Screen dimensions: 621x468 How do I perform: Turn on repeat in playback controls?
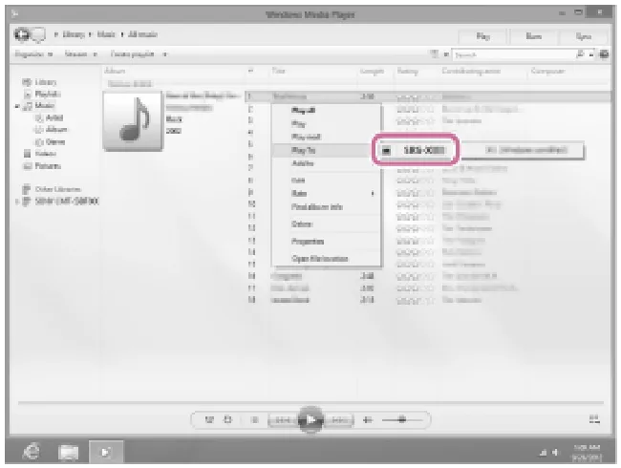227,419
